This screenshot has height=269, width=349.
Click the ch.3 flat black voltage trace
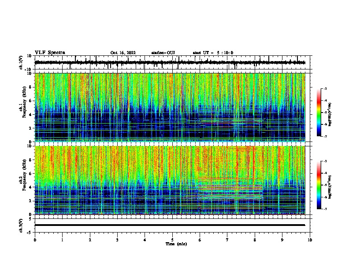(x=170, y=225)
